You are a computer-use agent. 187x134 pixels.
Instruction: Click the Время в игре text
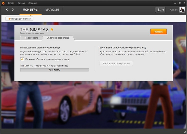32,33
